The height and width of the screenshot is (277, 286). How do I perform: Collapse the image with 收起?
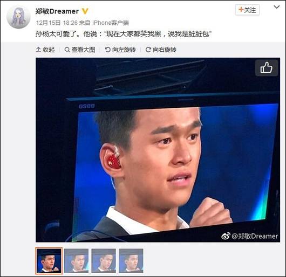point(45,50)
